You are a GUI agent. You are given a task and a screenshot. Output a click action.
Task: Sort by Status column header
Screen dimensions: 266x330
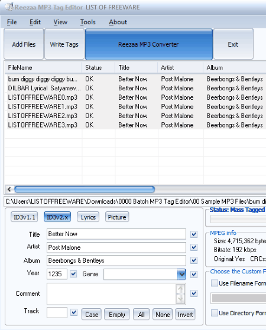(98, 67)
